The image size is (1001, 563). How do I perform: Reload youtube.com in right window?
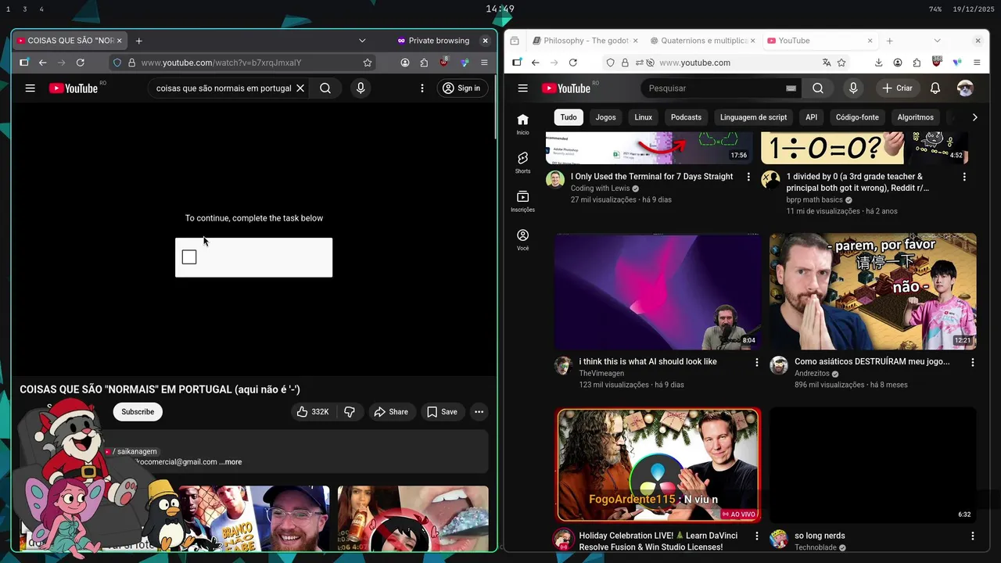(x=573, y=63)
